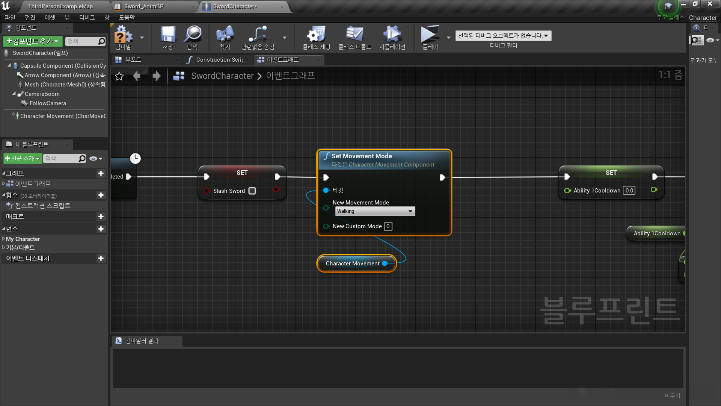The image size is (721, 406).
Task: Toggle Slash Sword checkbox in SET node
Action: 252,191
